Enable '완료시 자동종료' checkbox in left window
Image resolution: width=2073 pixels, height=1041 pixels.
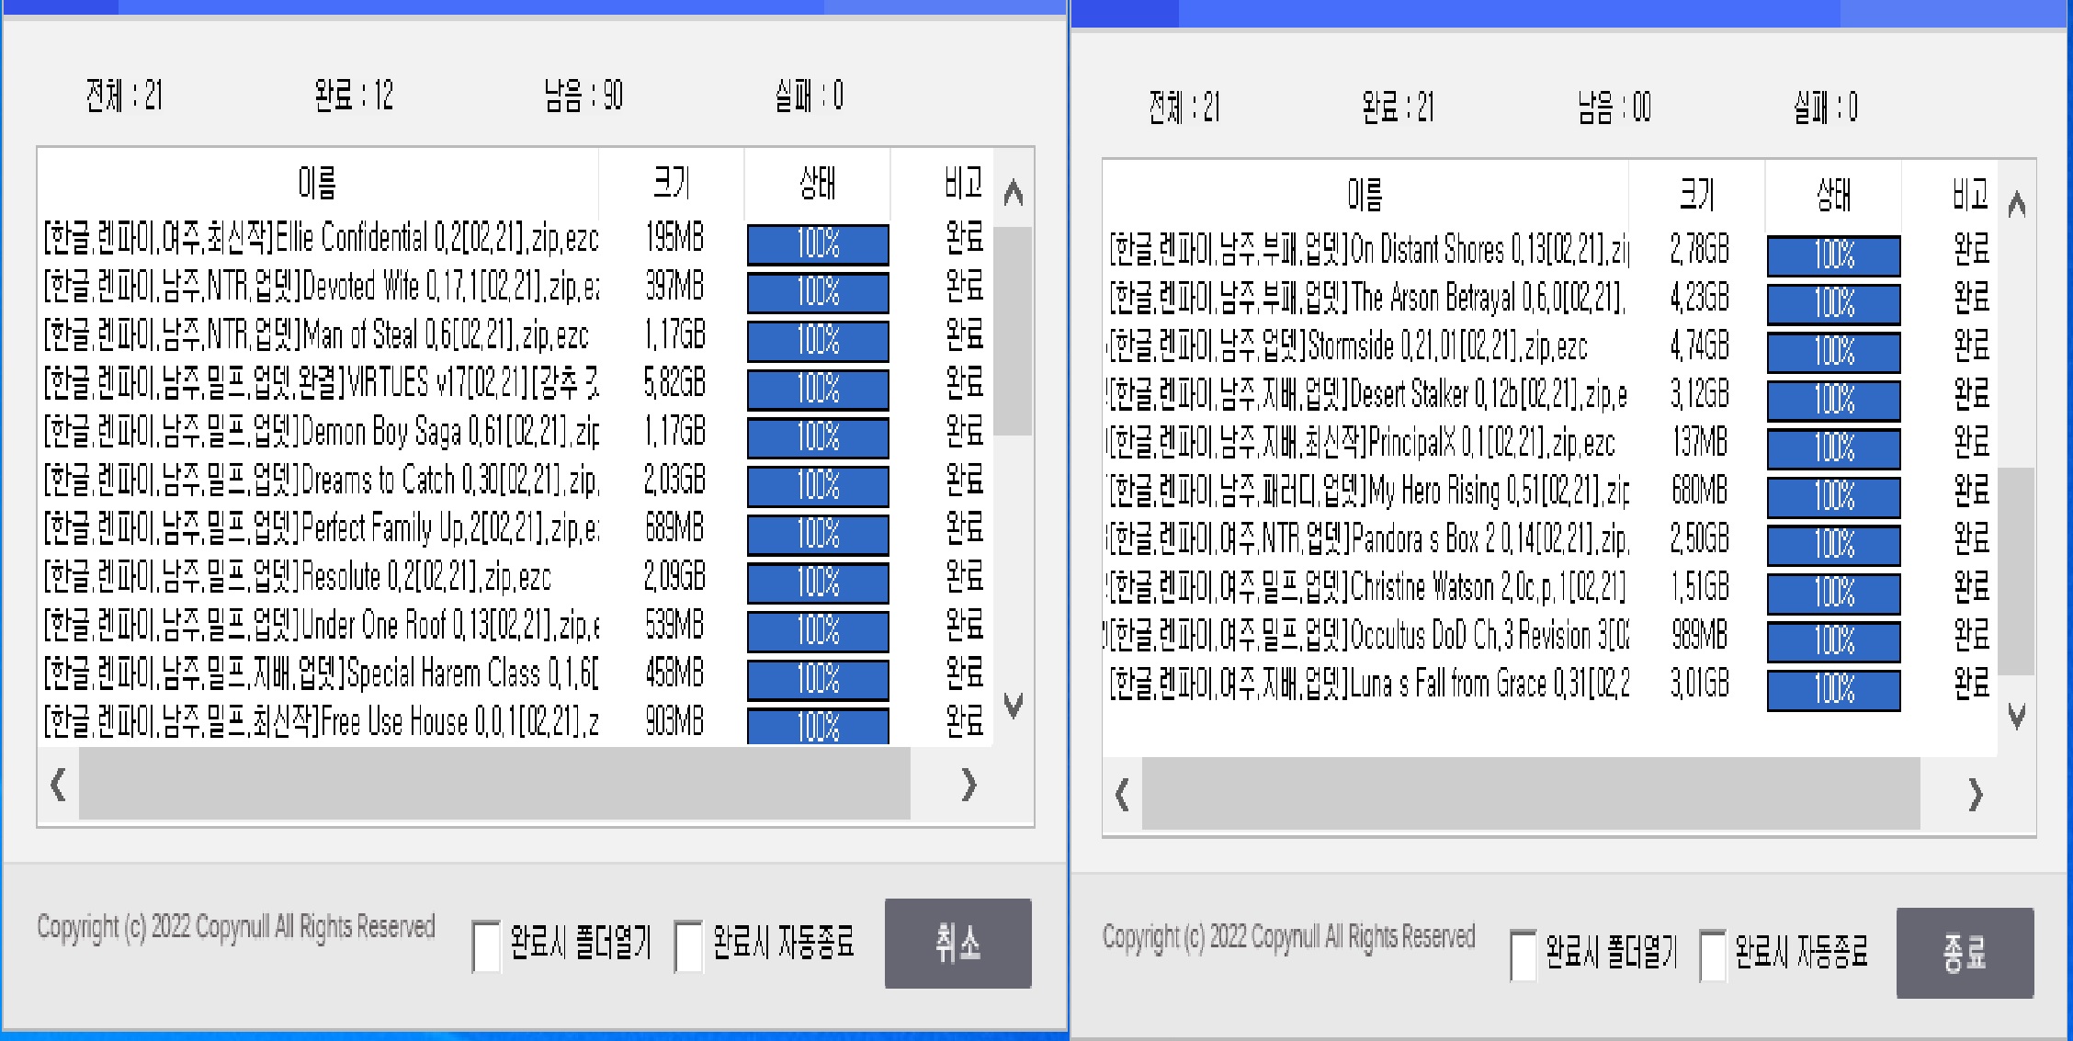click(x=688, y=946)
